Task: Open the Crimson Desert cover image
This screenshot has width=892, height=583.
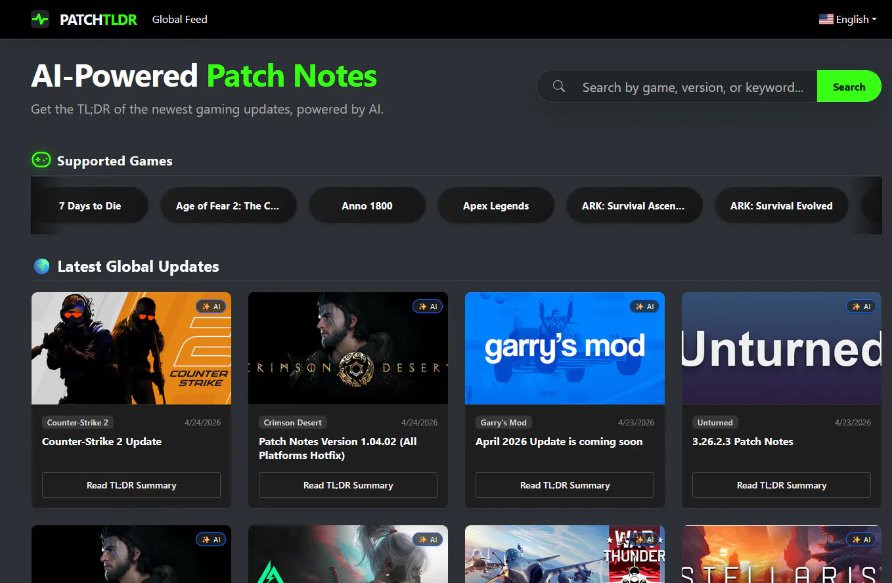Action: point(348,348)
